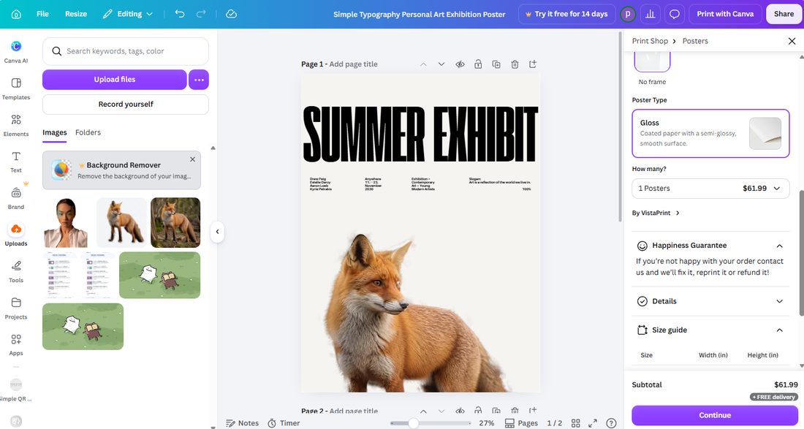Select the fox on white background thumbnail
804x429 pixels.
tap(121, 222)
